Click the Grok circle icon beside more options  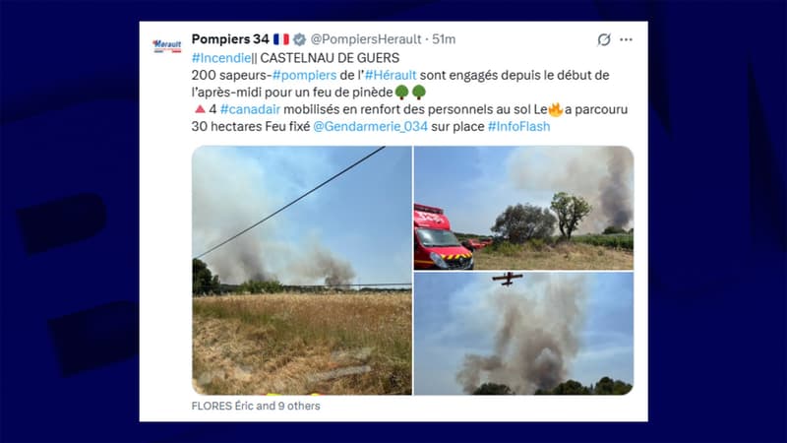pyautogui.click(x=604, y=39)
